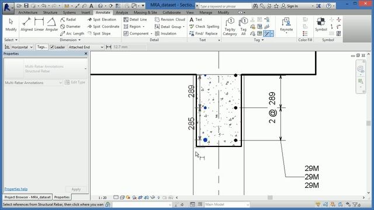This screenshot has width=374, height=210.
Task: Click the keyword search field
Action: [224, 6]
